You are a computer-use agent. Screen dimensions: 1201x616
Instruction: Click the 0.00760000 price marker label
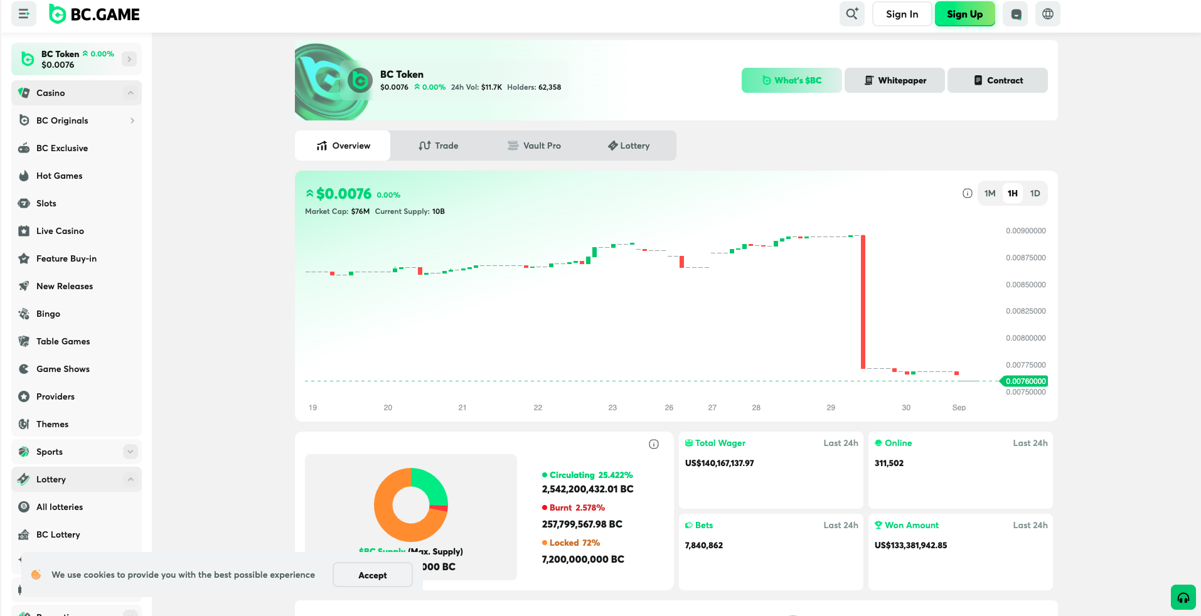point(1025,381)
